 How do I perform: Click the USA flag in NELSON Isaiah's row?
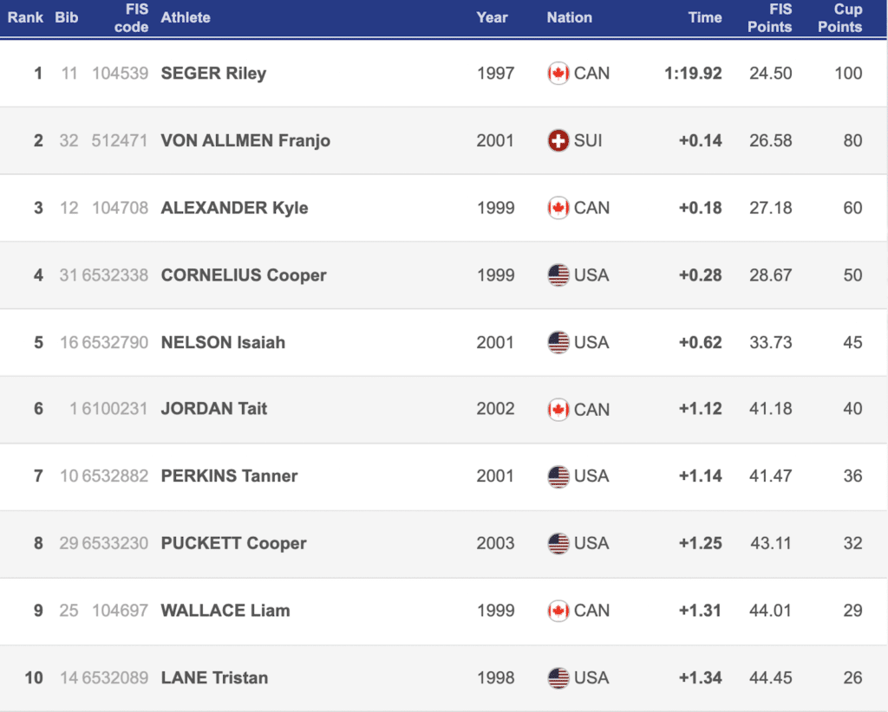[x=558, y=342]
